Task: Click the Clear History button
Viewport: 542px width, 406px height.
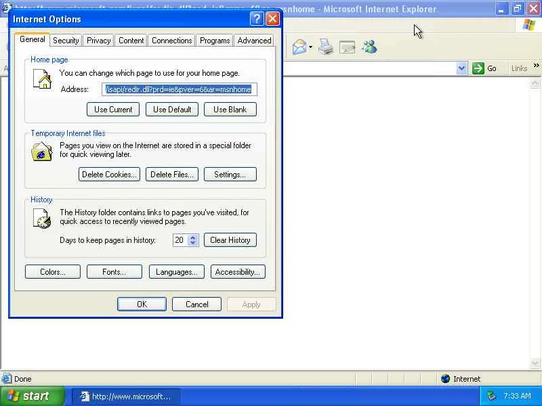Action: tap(230, 240)
